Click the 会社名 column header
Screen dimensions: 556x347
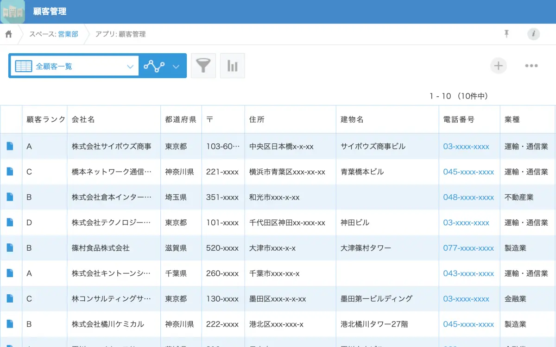(83, 119)
